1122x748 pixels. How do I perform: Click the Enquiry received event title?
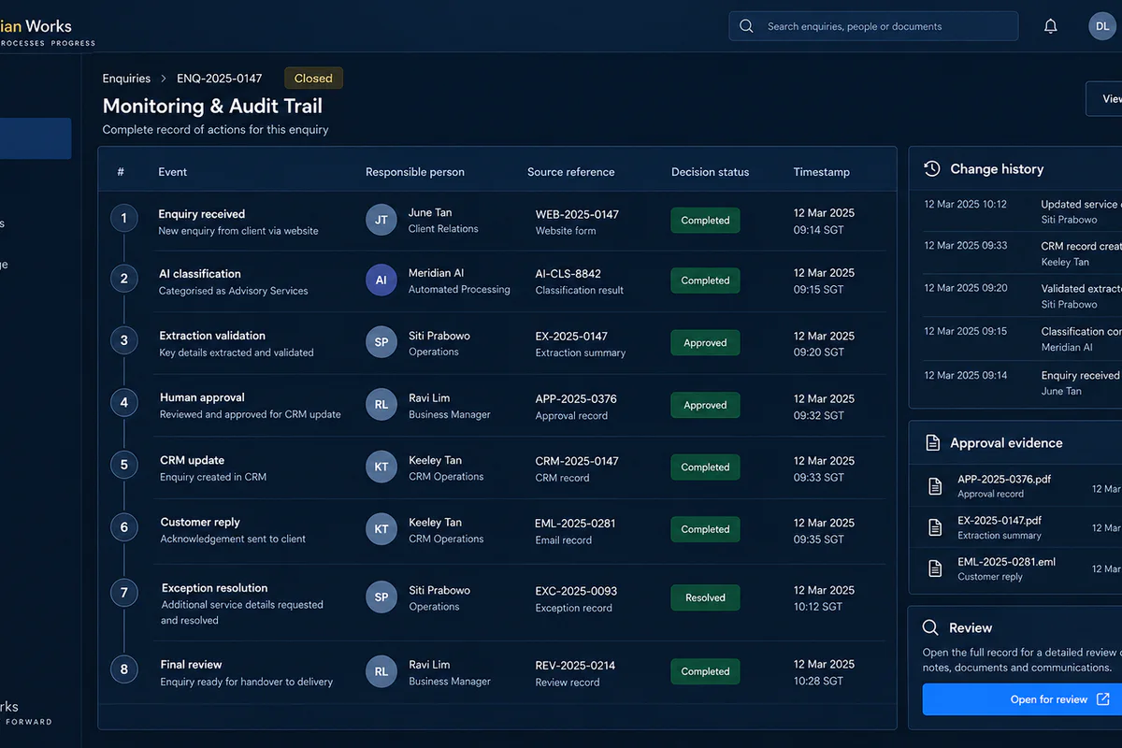(x=202, y=214)
